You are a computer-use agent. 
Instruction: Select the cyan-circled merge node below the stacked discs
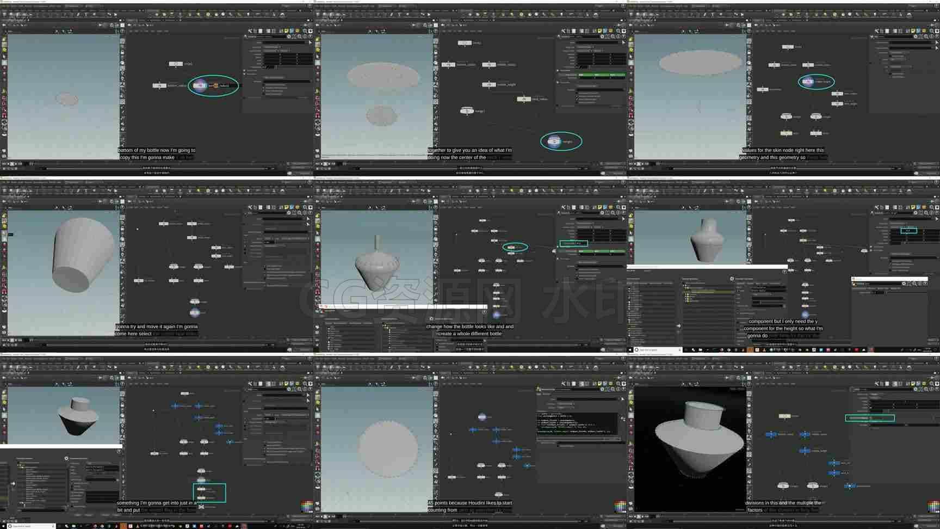tap(554, 142)
